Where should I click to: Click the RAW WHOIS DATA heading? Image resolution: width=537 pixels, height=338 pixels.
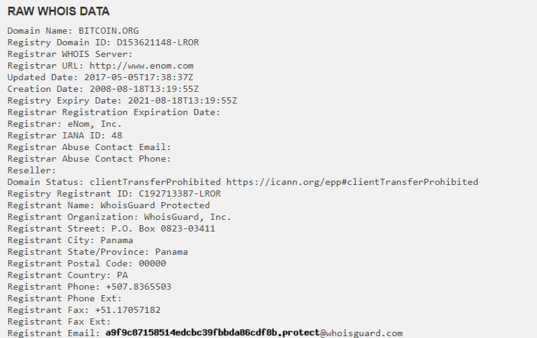[x=59, y=12]
